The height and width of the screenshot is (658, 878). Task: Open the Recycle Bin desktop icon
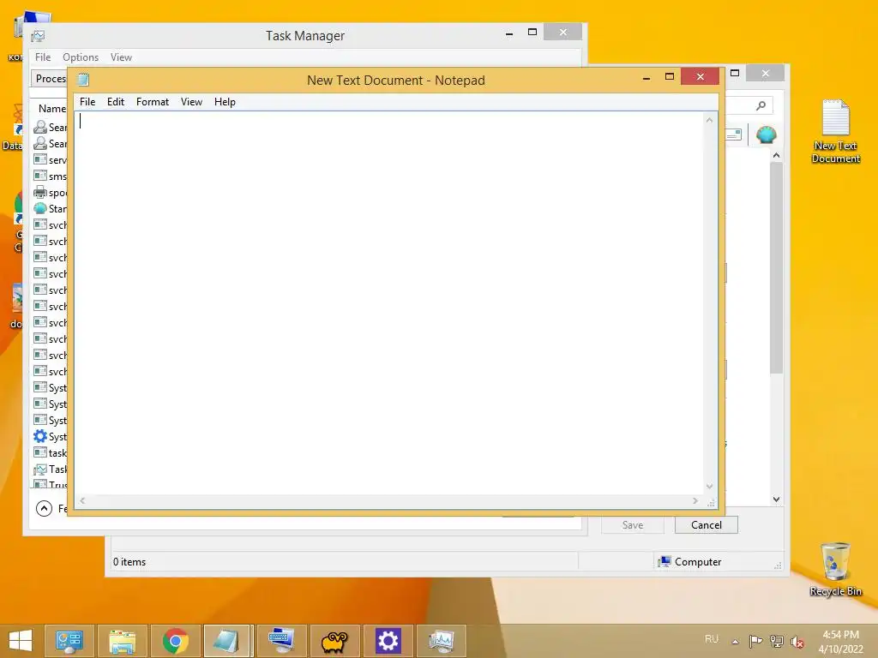[x=835, y=569]
